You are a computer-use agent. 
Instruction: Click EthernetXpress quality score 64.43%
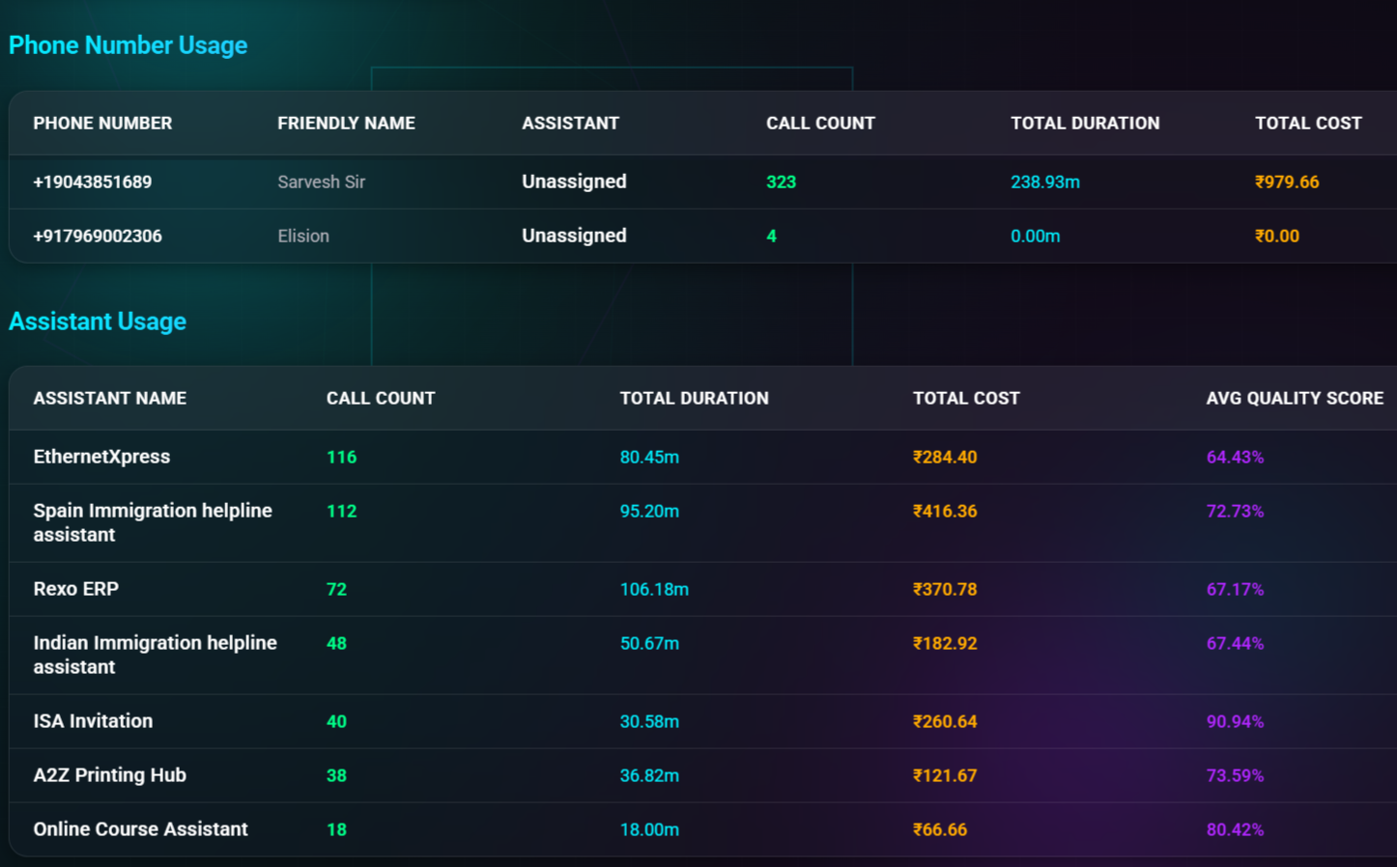1235,457
